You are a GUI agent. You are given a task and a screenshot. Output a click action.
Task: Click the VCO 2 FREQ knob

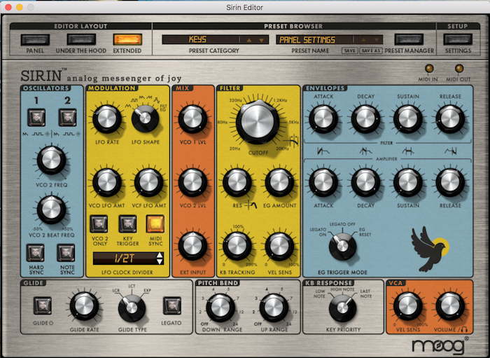(x=51, y=160)
